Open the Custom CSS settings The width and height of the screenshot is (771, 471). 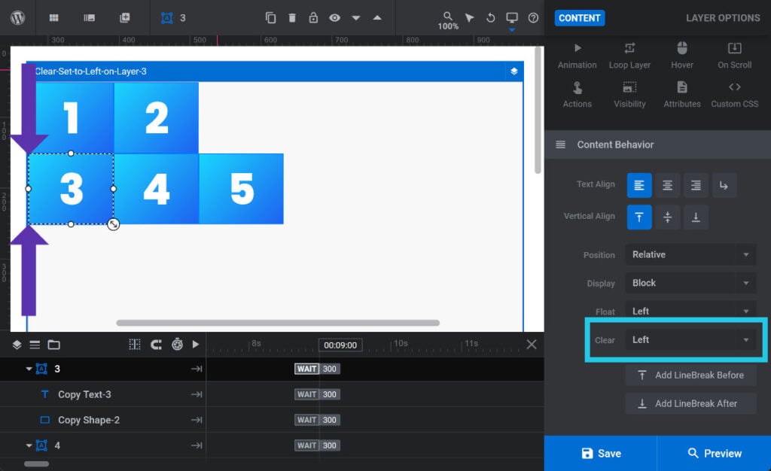pyautogui.click(x=734, y=95)
